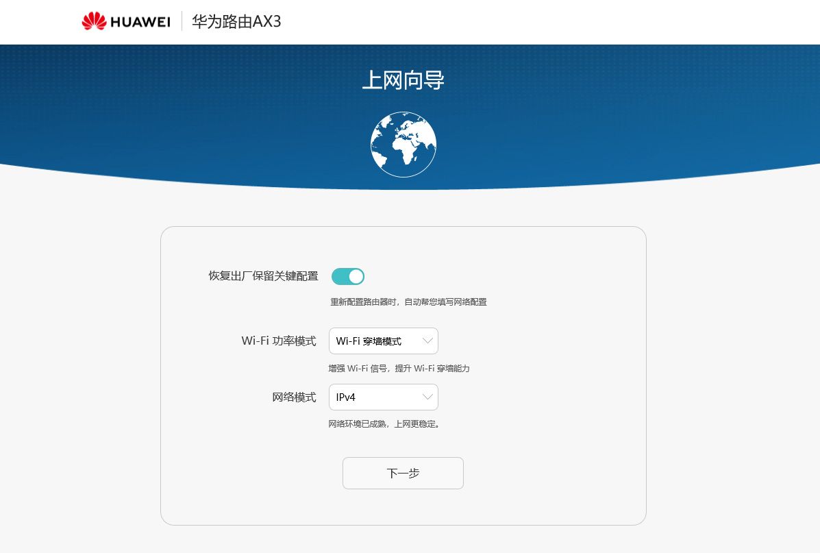Expand the 网络模式 IPv4 dropdown
820x553 pixels.
(383, 397)
